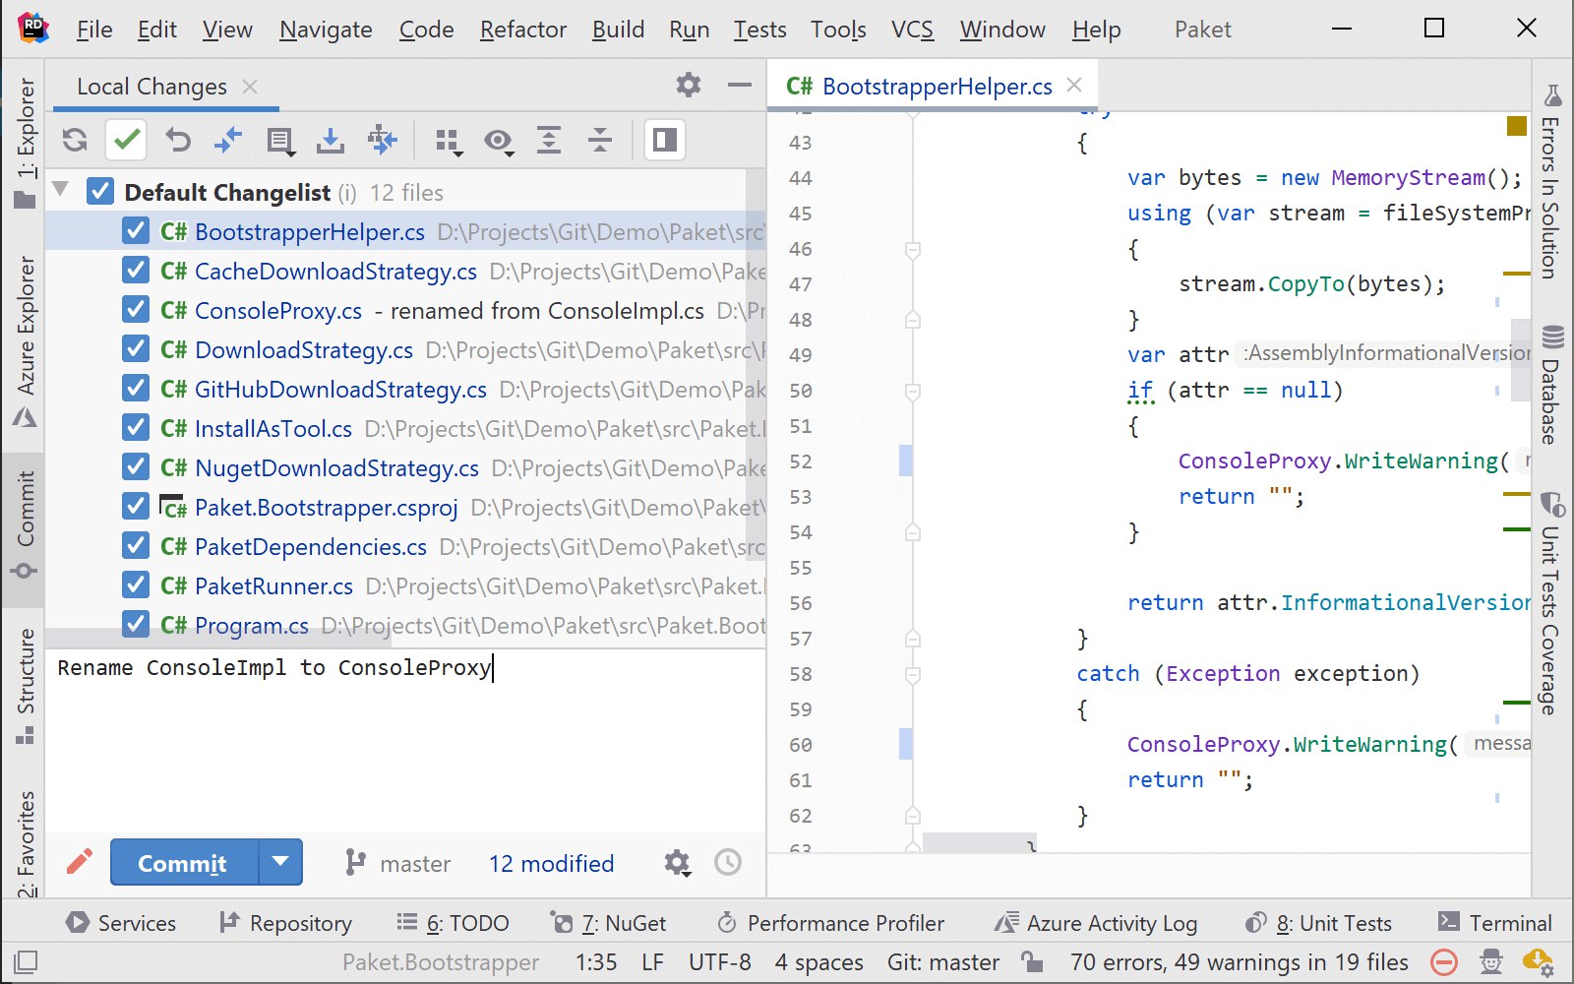Click the fold end marker at line 48
Screen dimensions: 1574x984
(x=913, y=320)
